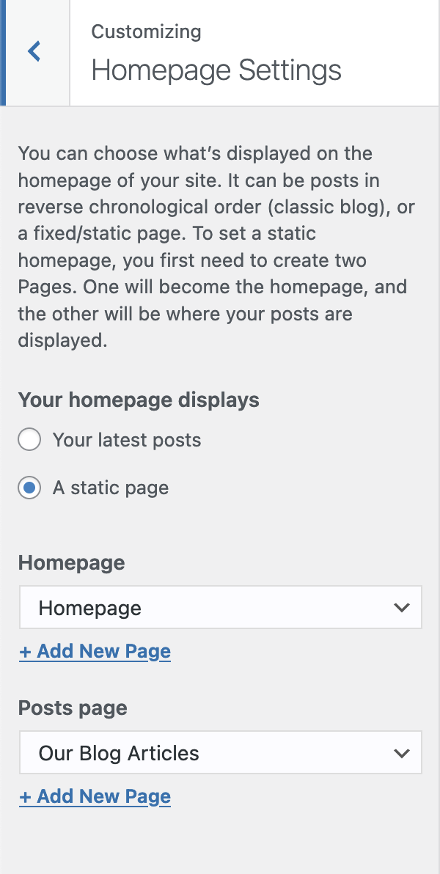Click the 'Posts page' section heading
The height and width of the screenshot is (874, 440).
pyautogui.click(x=73, y=708)
